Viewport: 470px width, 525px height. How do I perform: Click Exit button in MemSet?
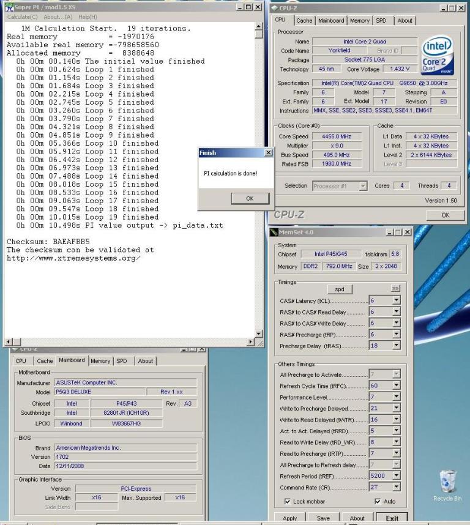tap(392, 518)
